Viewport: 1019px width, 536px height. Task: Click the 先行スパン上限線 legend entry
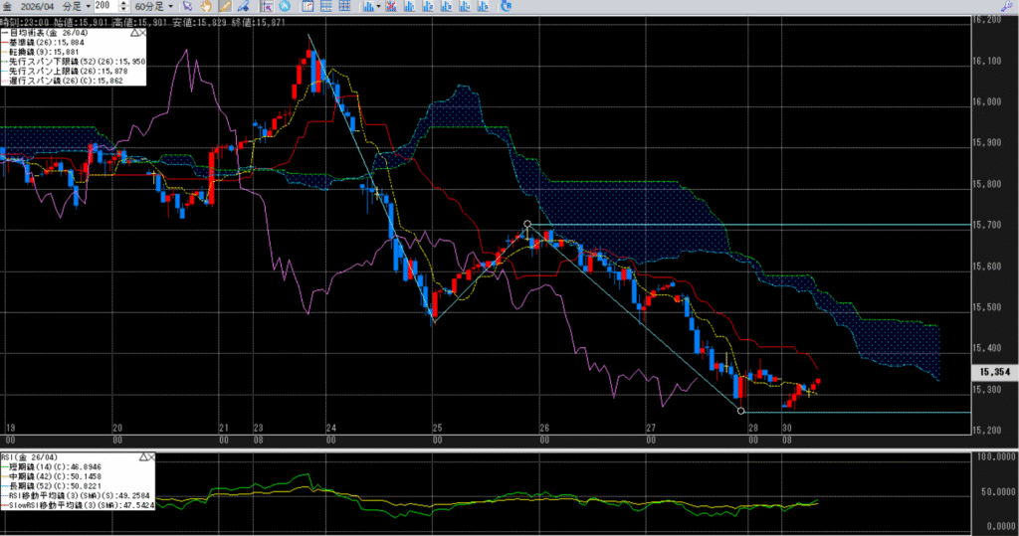click(x=65, y=72)
